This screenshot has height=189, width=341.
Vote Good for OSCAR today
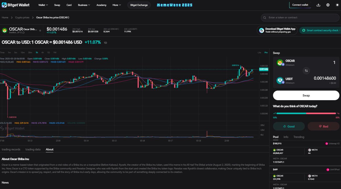(289, 126)
